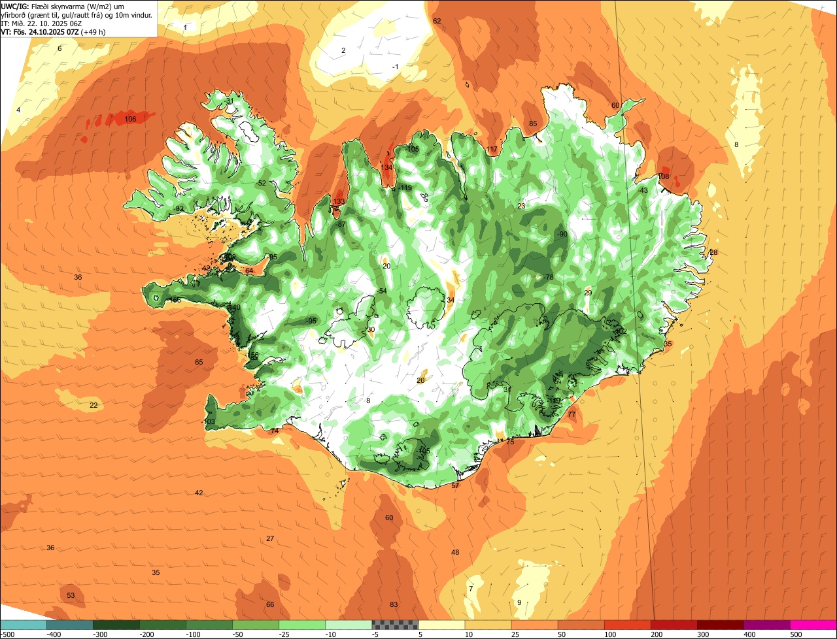The height and width of the screenshot is (639, 837).
Task: Click the flux value 108 off the east coast
Action: tap(663, 177)
